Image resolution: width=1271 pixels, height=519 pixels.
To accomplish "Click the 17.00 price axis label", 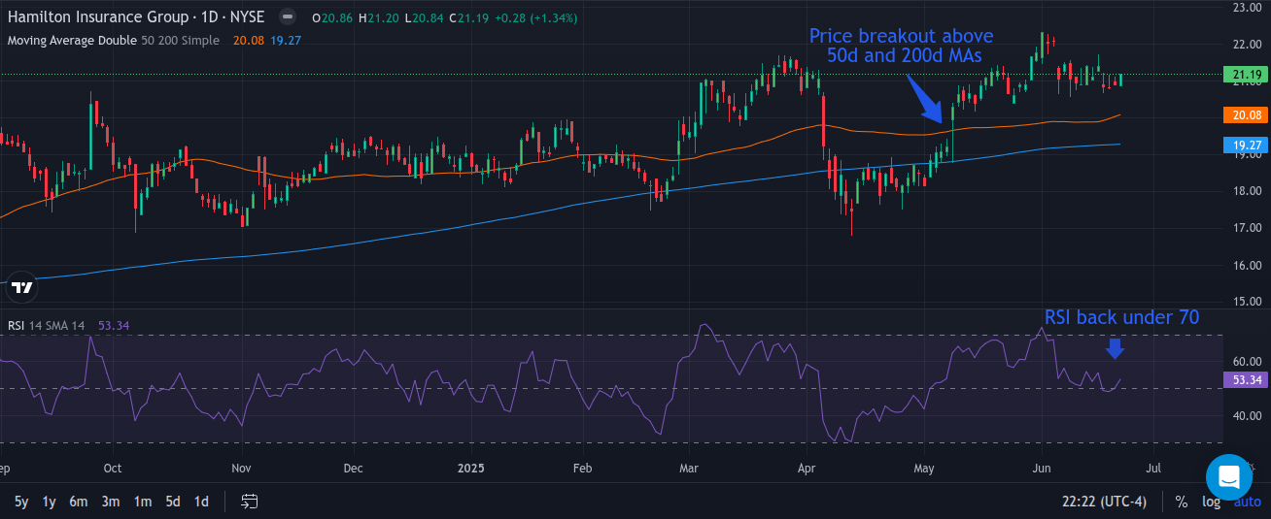I will tap(1247, 228).
